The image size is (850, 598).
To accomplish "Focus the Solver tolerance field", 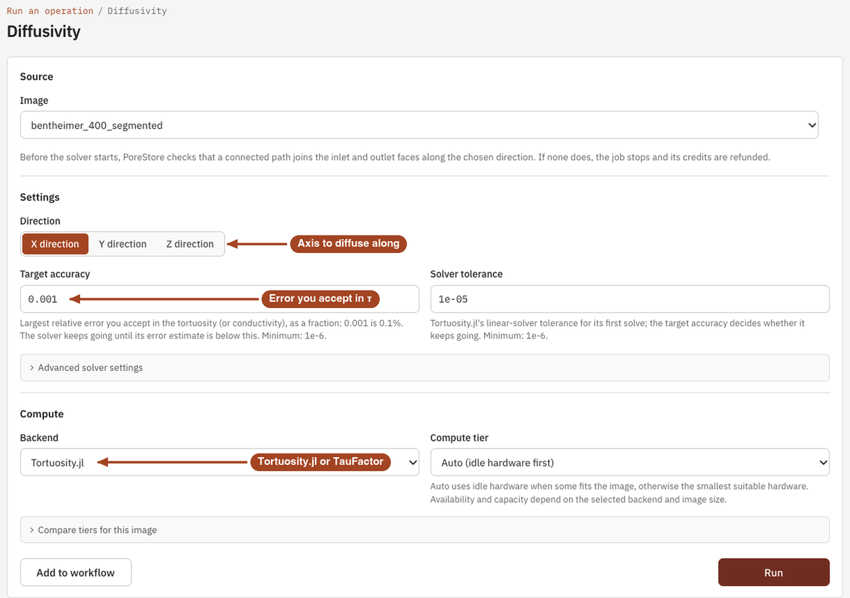I will click(630, 299).
